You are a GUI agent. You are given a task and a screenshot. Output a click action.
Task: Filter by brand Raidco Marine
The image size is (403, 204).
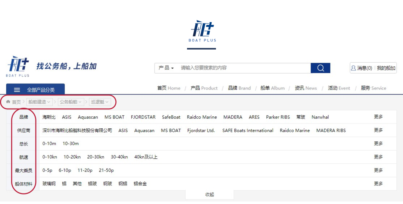pyautogui.click(x=202, y=117)
